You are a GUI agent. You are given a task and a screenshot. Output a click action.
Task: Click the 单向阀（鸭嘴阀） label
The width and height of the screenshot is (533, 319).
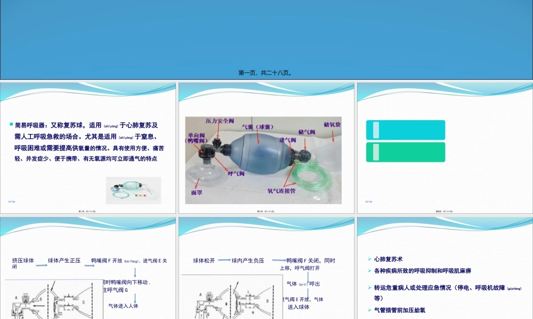click(x=196, y=138)
